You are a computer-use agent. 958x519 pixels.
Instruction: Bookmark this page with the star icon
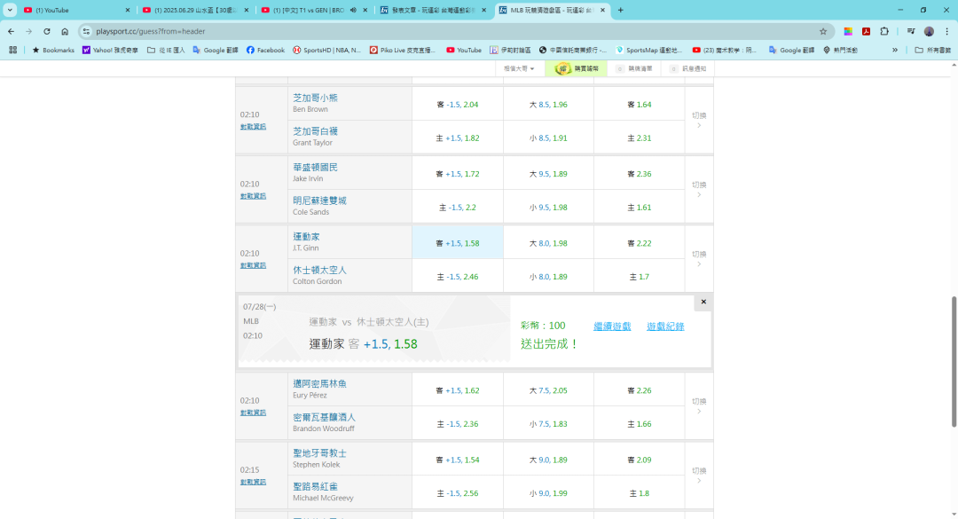coord(824,31)
